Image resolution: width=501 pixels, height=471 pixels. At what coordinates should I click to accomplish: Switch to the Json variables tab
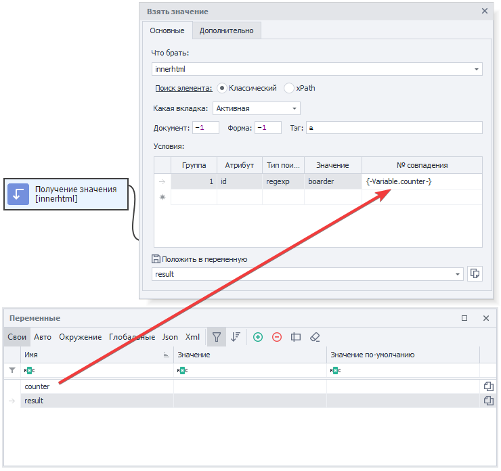click(170, 337)
